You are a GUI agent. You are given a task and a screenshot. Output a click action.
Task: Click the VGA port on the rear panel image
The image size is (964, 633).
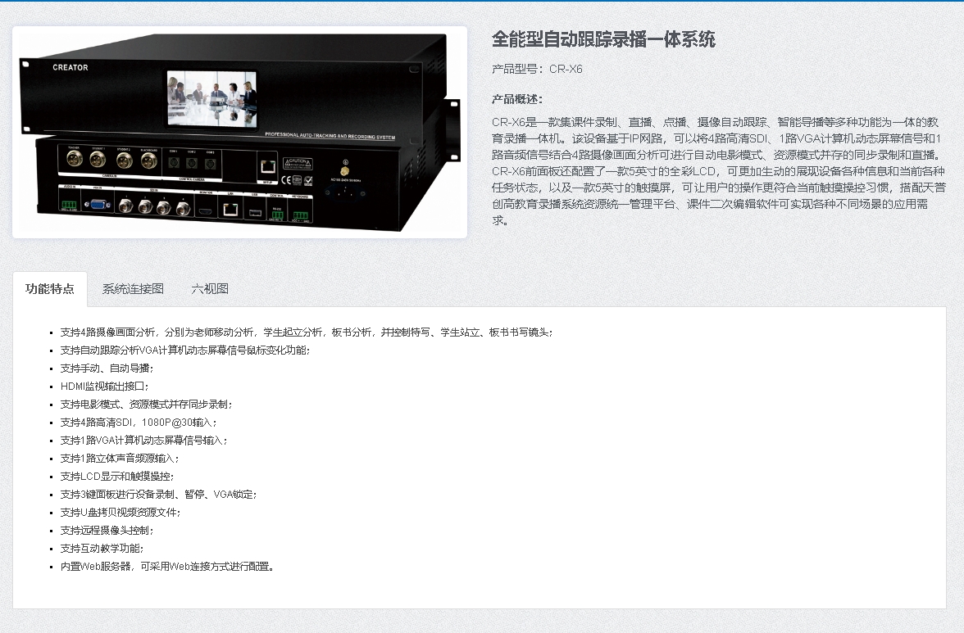point(97,206)
